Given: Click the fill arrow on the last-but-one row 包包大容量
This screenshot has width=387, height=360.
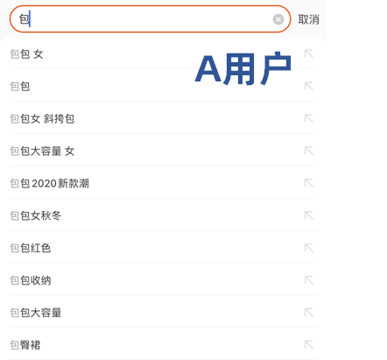Looking at the screenshot, I should click(x=309, y=313).
